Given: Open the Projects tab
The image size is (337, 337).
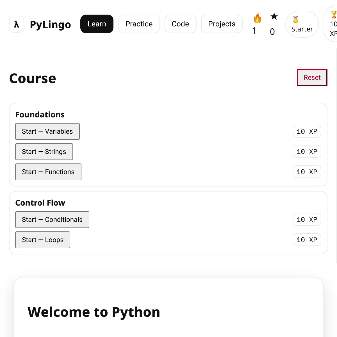Looking at the screenshot, I should tap(222, 24).
